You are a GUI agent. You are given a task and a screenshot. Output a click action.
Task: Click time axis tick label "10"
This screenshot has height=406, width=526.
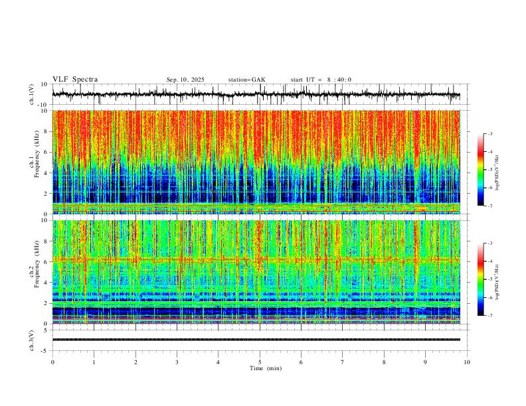click(x=467, y=362)
